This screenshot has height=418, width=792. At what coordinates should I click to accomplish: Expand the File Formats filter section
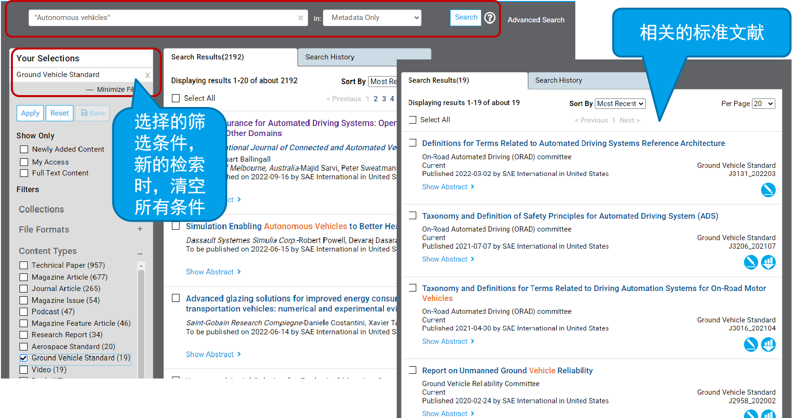tap(140, 229)
